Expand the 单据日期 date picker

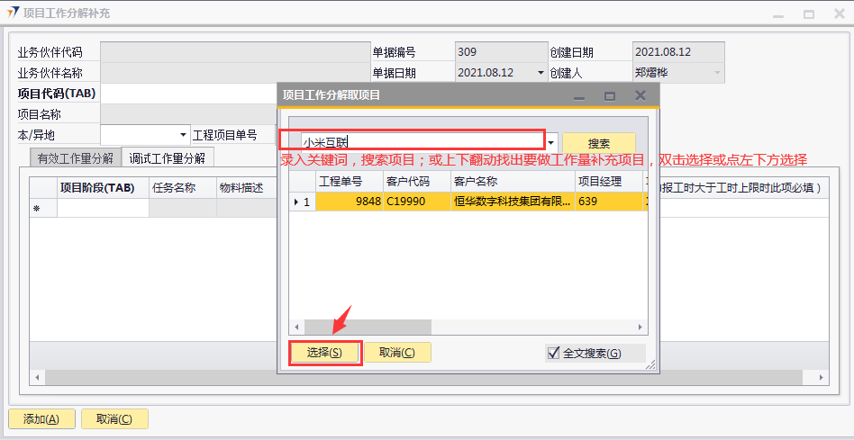coord(541,73)
